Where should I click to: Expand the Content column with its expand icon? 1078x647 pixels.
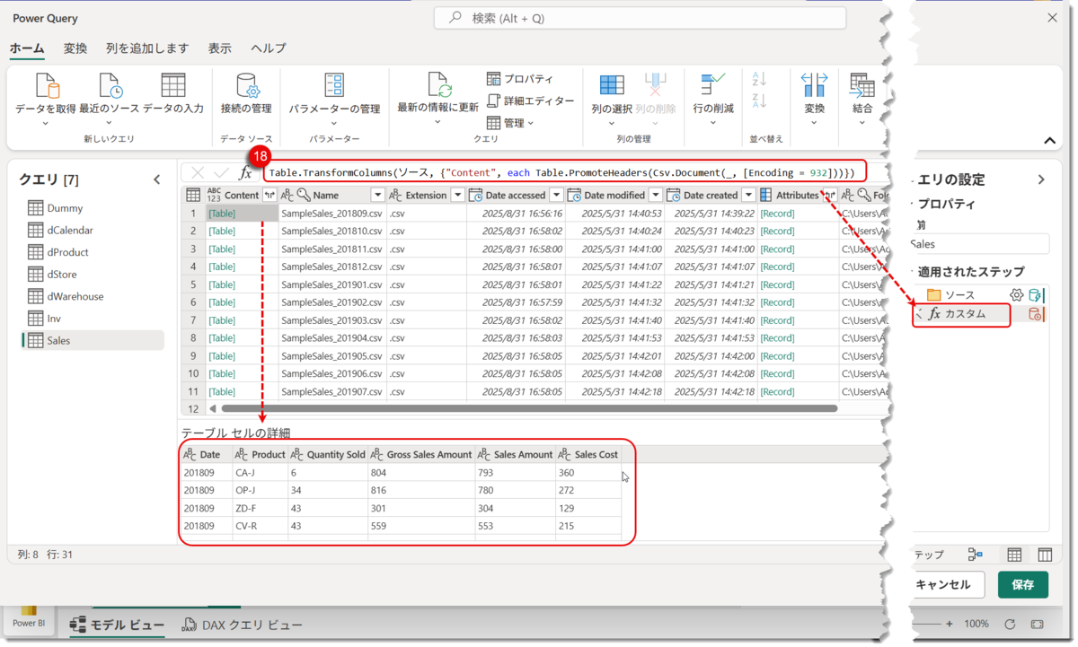pos(269,195)
